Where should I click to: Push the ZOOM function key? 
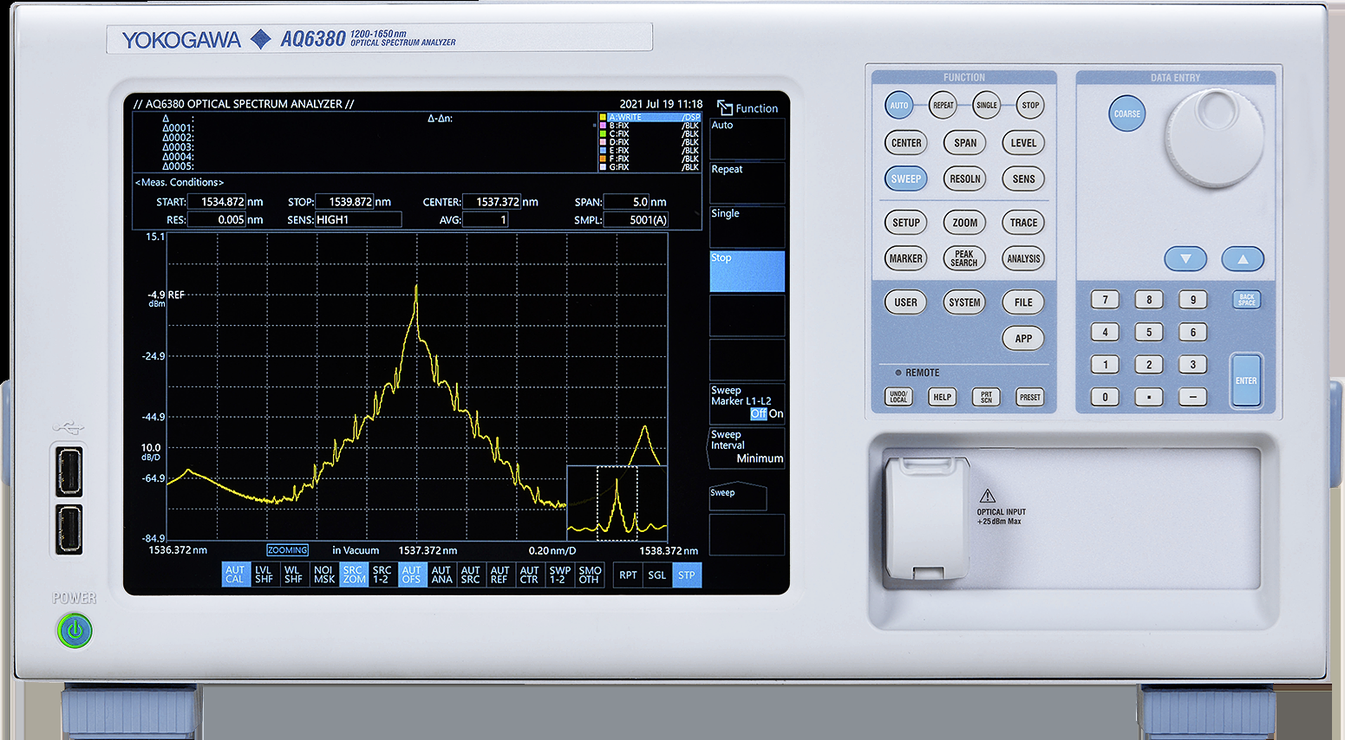click(x=964, y=223)
